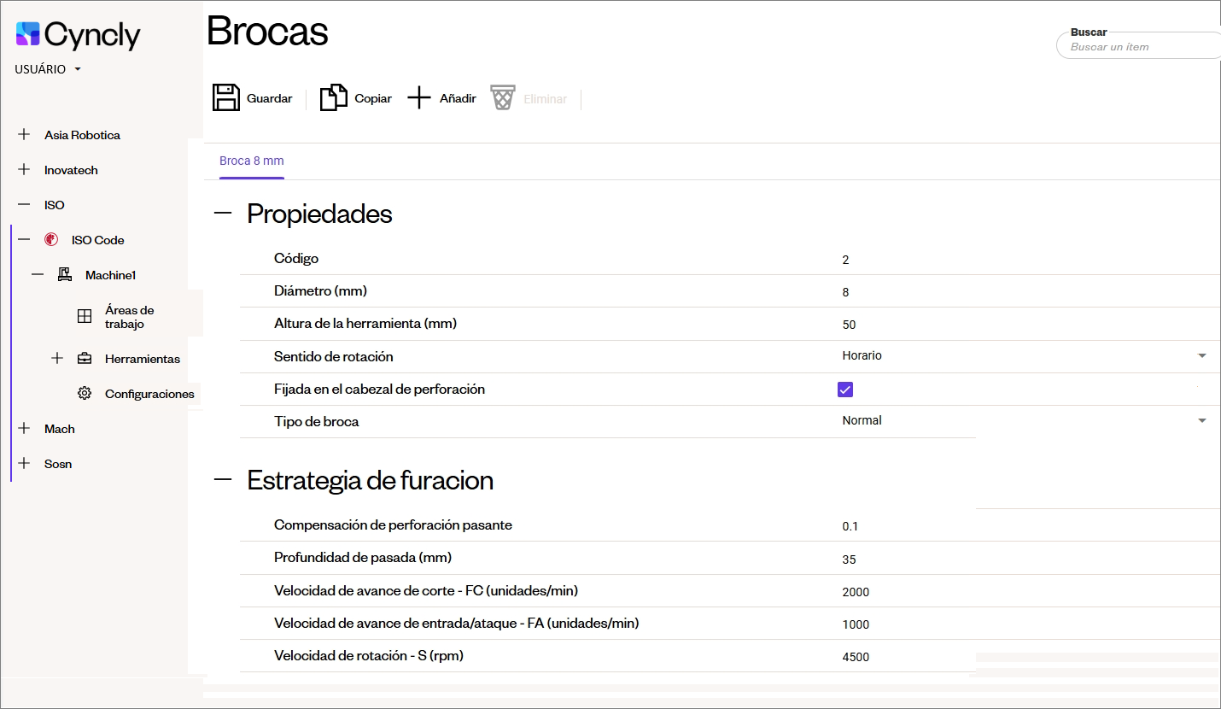This screenshot has width=1221, height=709.
Task: Expand the Herramientas tree node
Action: tap(57, 359)
